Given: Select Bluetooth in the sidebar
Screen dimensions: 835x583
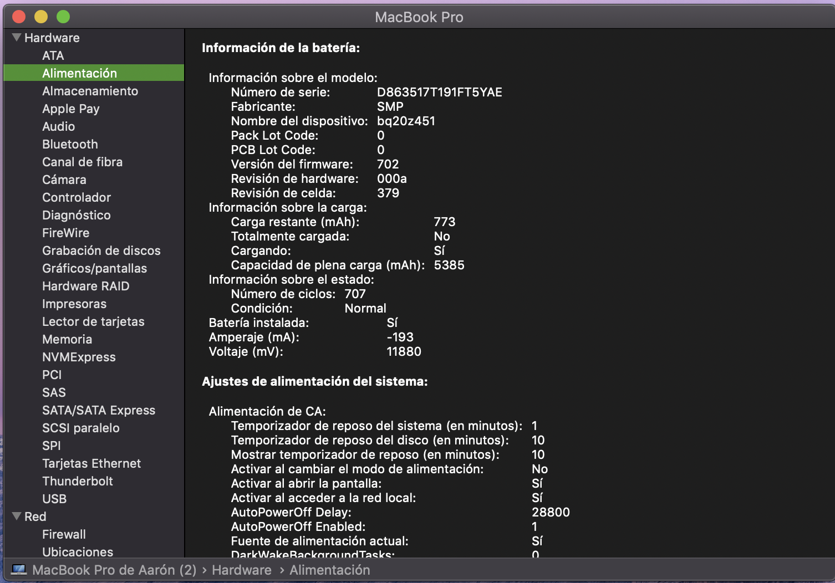Looking at the screenshot, I should 70,144.
